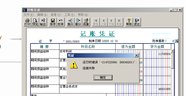Viewport: 186px width, 96px height.
Task: Discard changes with 放弃 icon
Action: [61, 22]
